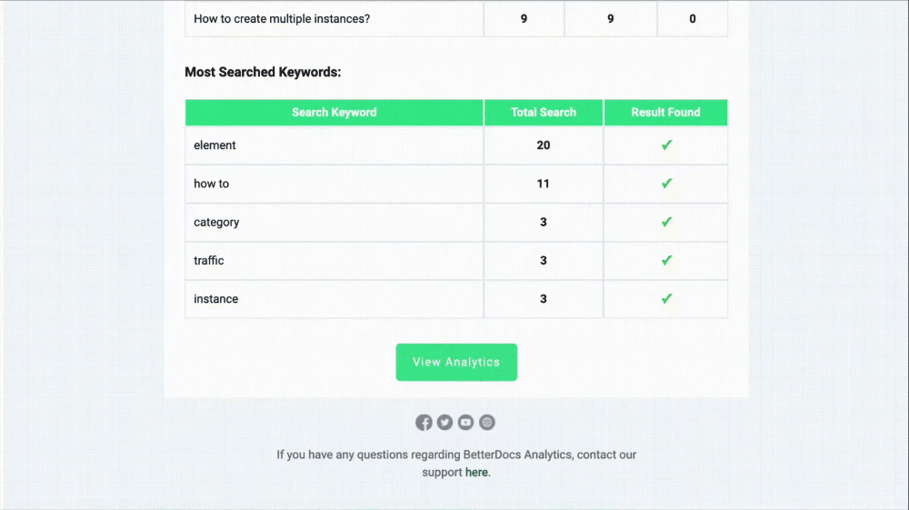The image size is (909, 510).
Task: Click the total search count 20
Action: [544, 145]
